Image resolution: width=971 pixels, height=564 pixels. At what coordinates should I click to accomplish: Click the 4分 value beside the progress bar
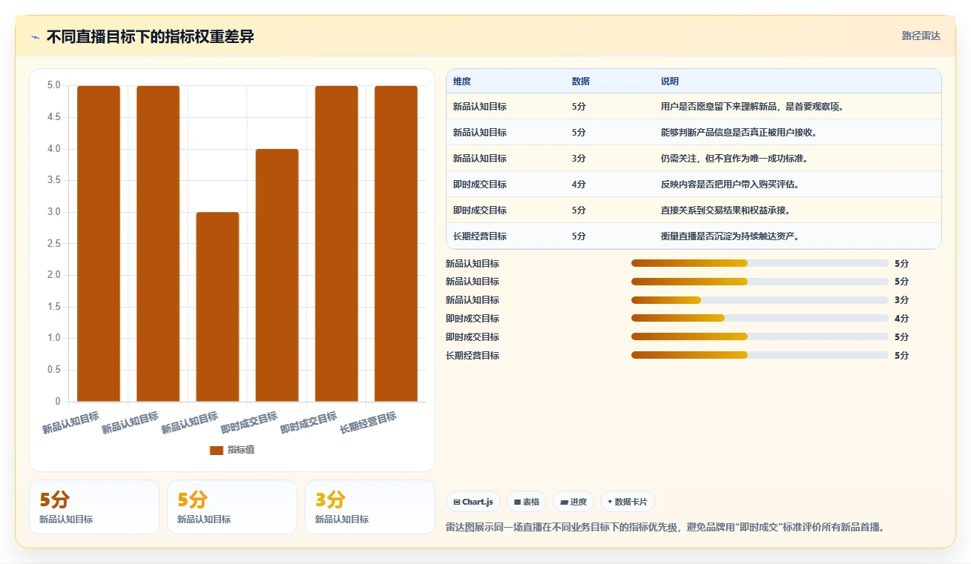(901, 319)
